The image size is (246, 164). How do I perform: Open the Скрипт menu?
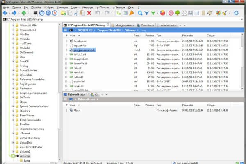tap(75, 7)
